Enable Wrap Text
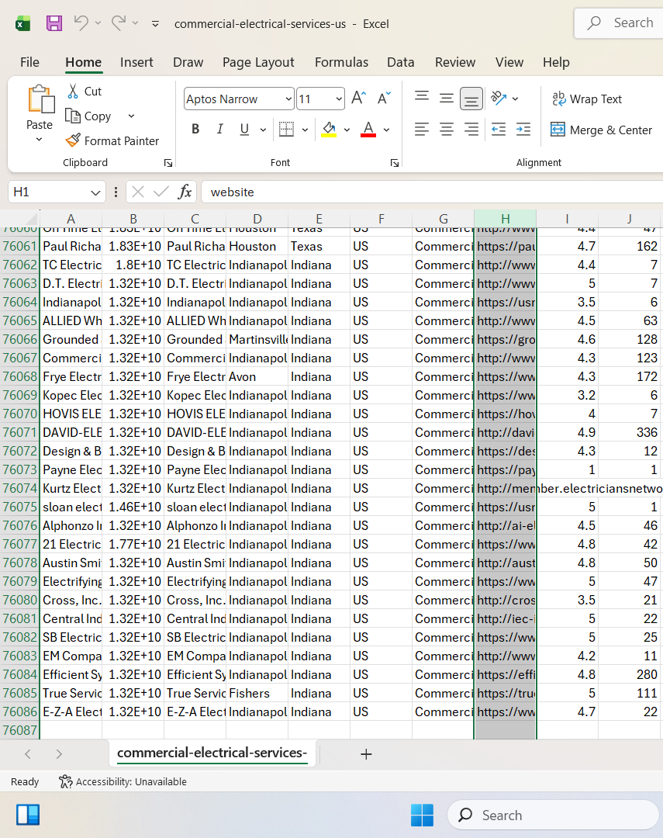Viewport: 663px width, 838px height. pos(586,99)
